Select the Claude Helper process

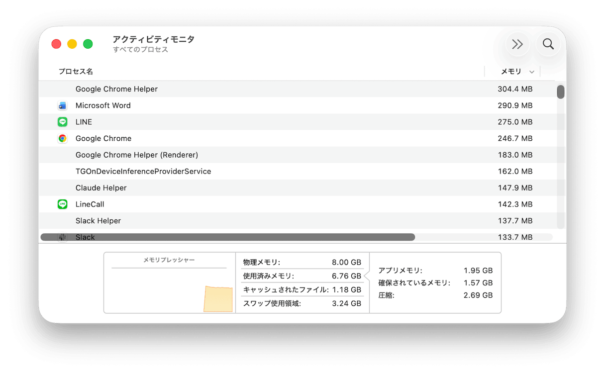tap(101, 187)
